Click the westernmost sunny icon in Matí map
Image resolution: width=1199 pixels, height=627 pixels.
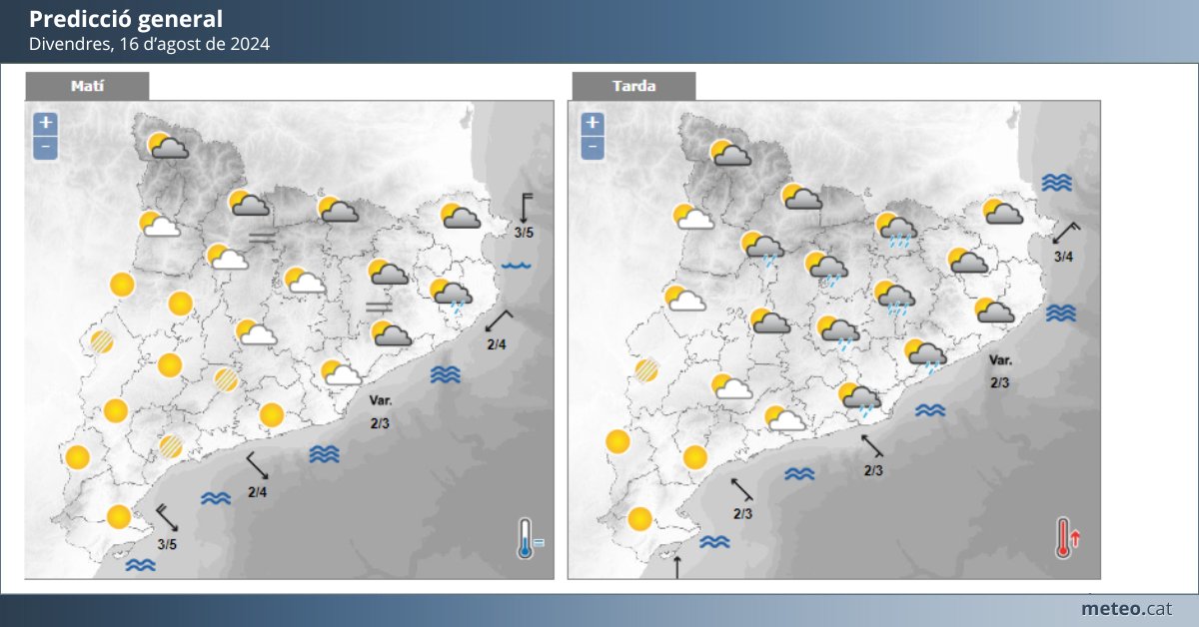pos(77,458)
